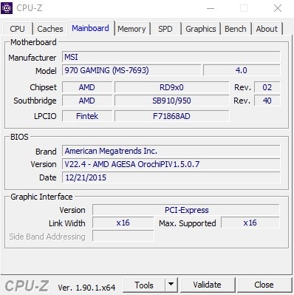
Task: Select the Link Width x16 value
Action: coord(123,223)
